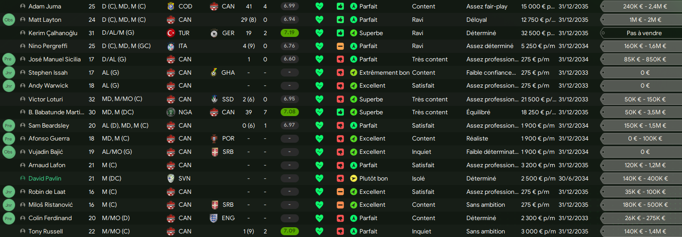Click Matt Layton's '1M € - 2M €' value tag
682x237 pixels.
click(x=640, y=20)
